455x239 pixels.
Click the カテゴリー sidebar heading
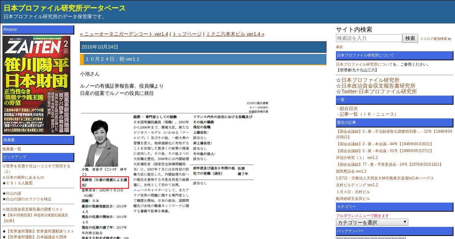coord(395,207)
